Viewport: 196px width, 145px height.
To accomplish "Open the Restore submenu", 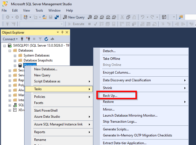I will (141, 102).
